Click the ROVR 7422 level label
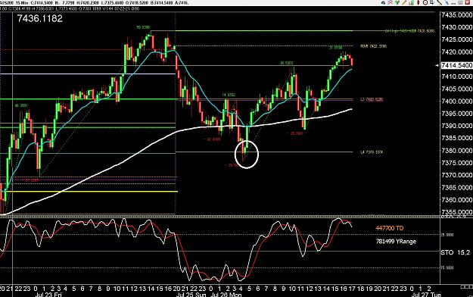473x297 pixels. [373, 46]
